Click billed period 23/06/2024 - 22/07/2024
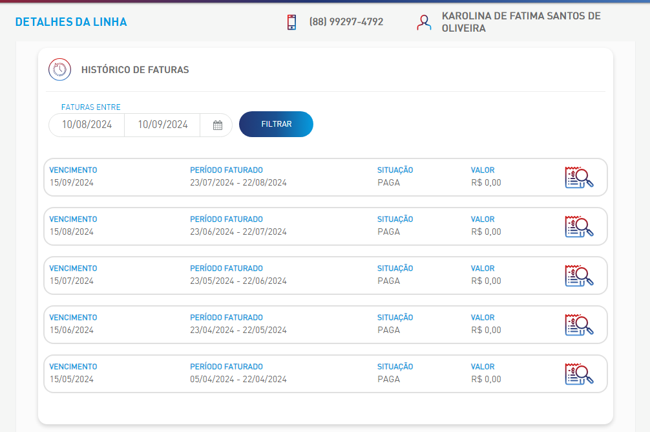This screenshot has width=650, height=432. pyautogui.click(x=238, y=232)
